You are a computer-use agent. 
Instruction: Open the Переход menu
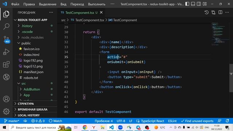(x=77, y=4)
